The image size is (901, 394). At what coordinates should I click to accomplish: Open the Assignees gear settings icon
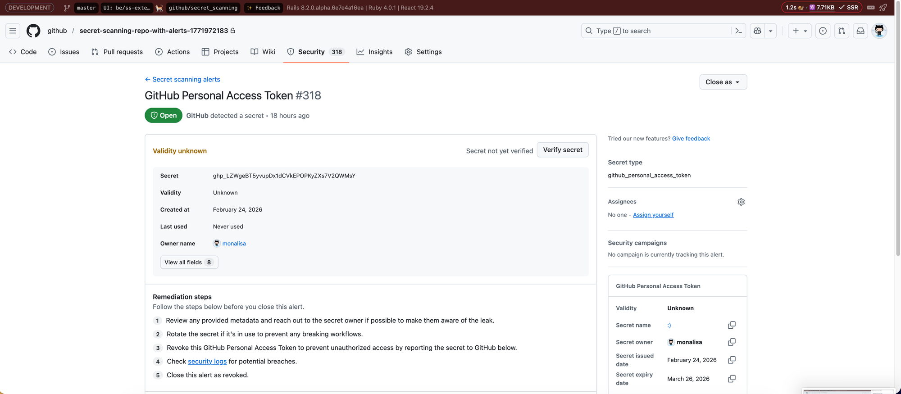(x=741, y=202)
